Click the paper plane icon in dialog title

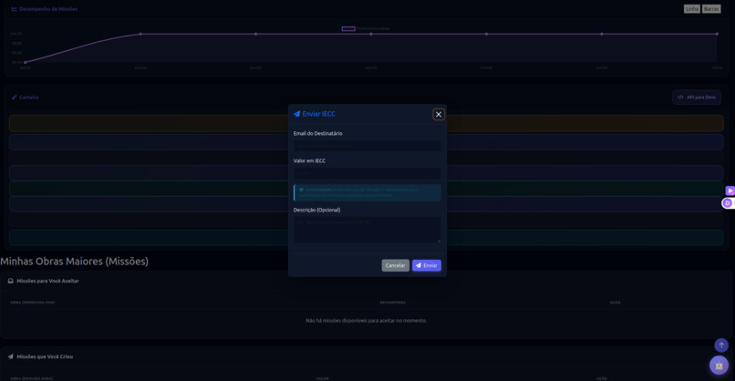click(x=296, y=114)
